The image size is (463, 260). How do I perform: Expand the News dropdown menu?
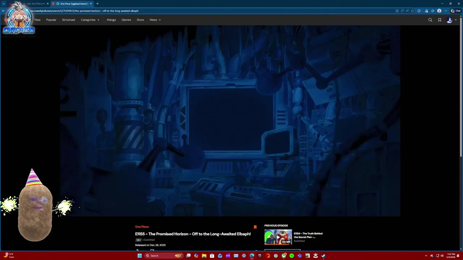(155, 20)
